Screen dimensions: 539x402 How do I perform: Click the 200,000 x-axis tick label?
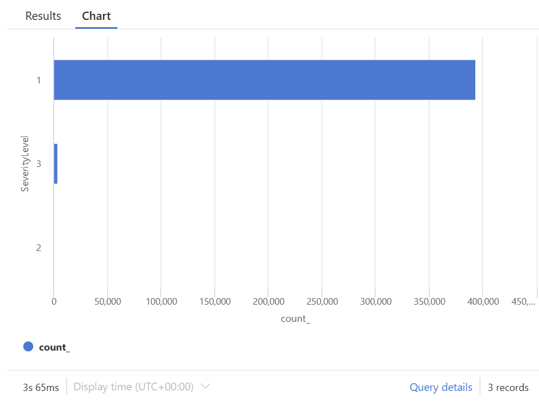pos(268,301)
